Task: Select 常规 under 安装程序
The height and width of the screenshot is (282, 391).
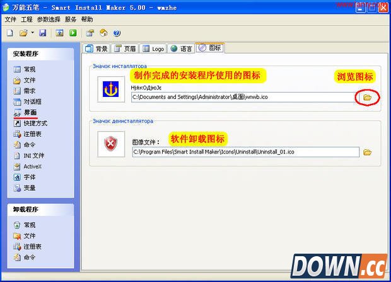Action: pos(25,69)
